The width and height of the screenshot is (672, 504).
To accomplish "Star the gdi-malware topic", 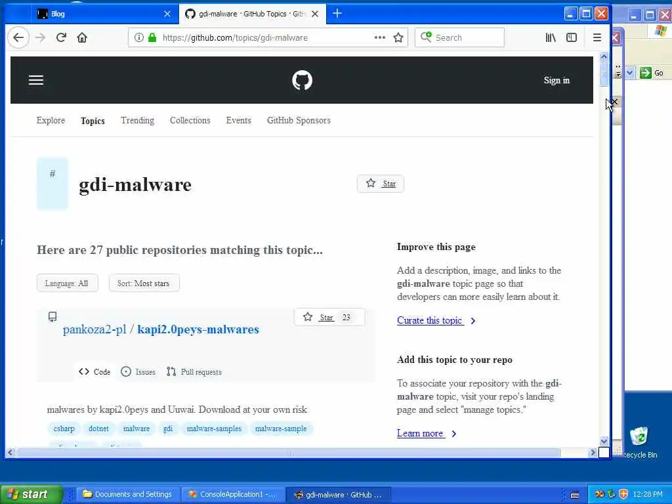I will [381, 184].
